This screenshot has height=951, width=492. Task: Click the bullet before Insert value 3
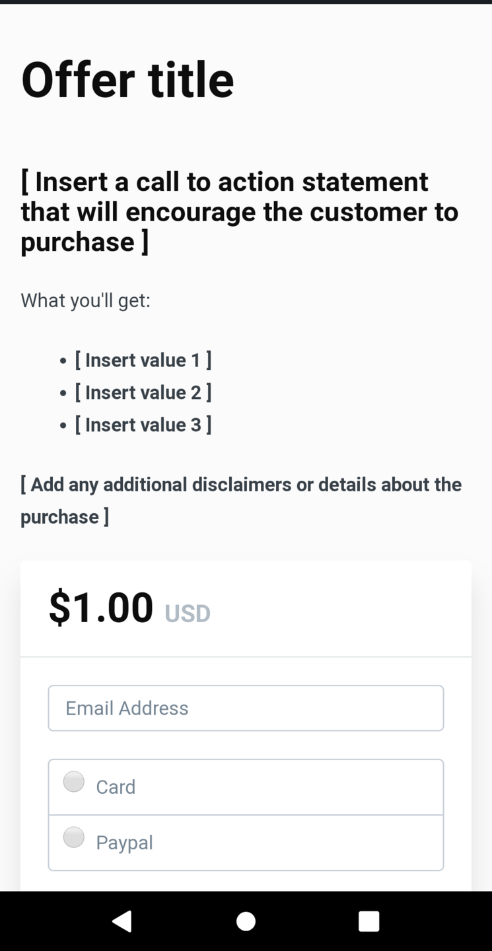[63, 426]
